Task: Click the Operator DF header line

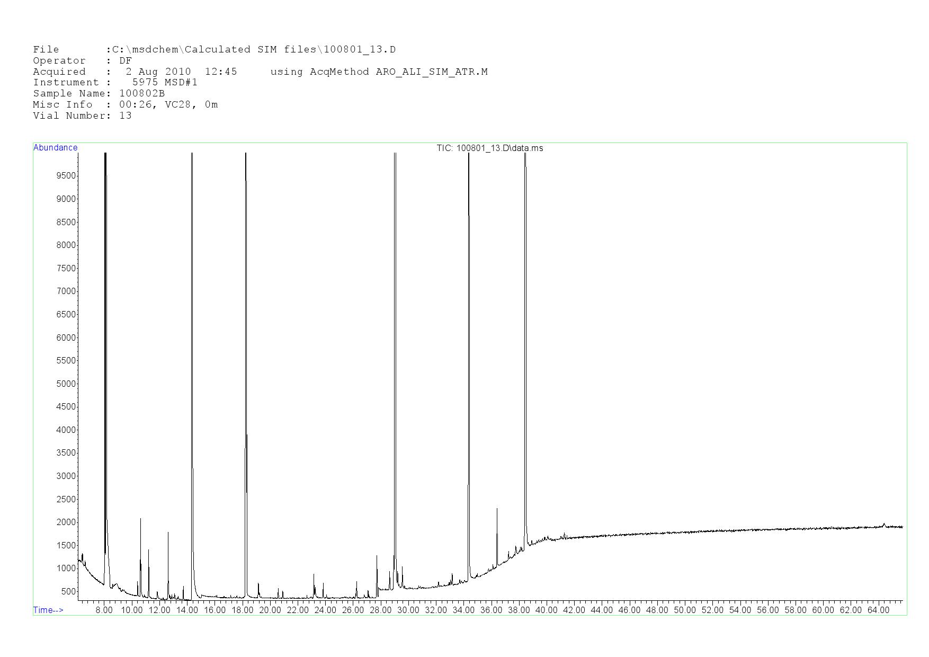Action: (82, 60)
